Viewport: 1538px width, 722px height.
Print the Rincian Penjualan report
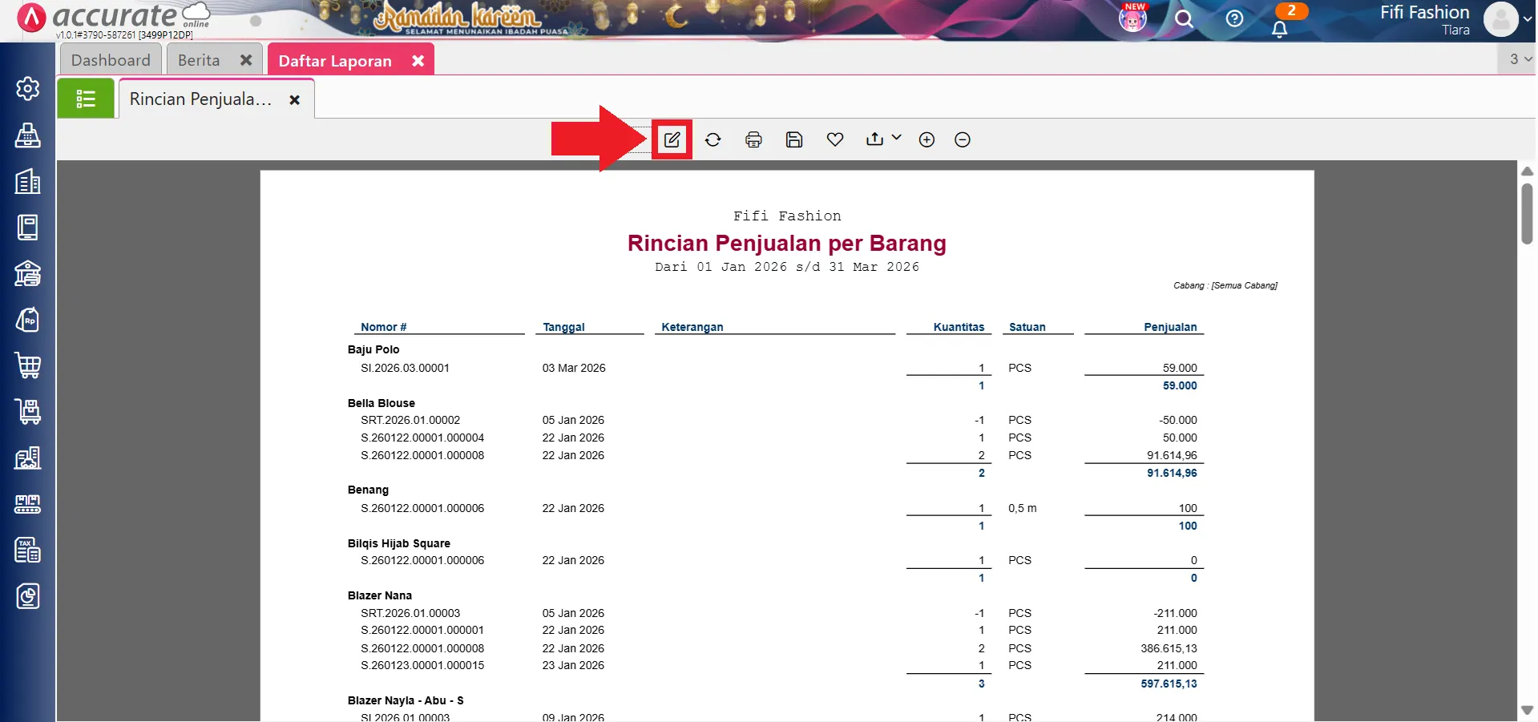[x=753, y=139]
